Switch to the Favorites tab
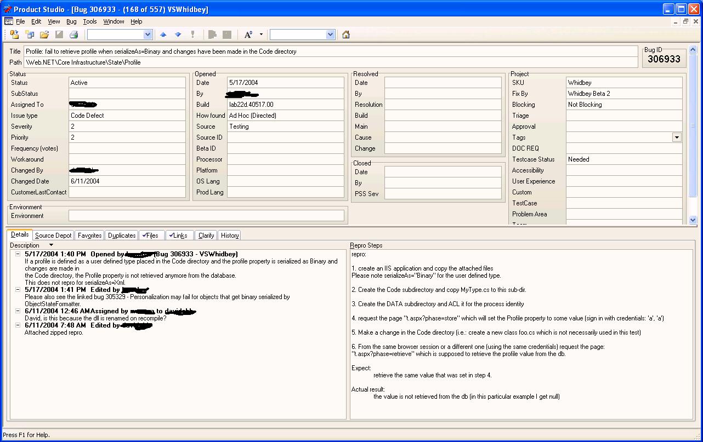Image resolution: width=703 pixels, height=442 pixels. click(x=89, y=236)
